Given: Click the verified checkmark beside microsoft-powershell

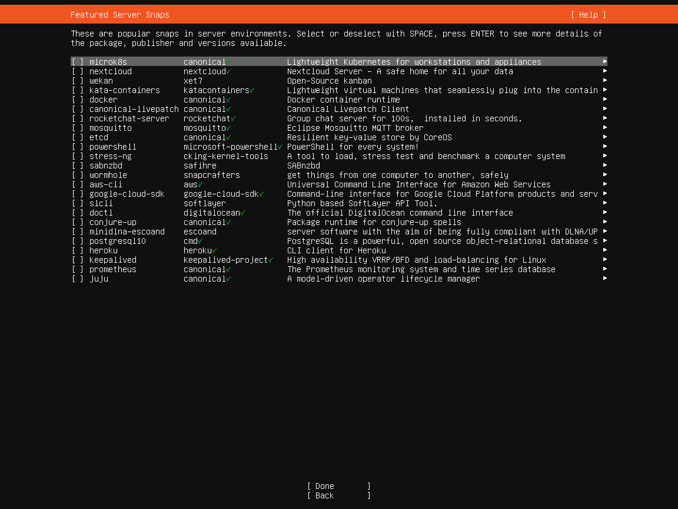Looking at the screenshot, I should click(x=280, y=147).
